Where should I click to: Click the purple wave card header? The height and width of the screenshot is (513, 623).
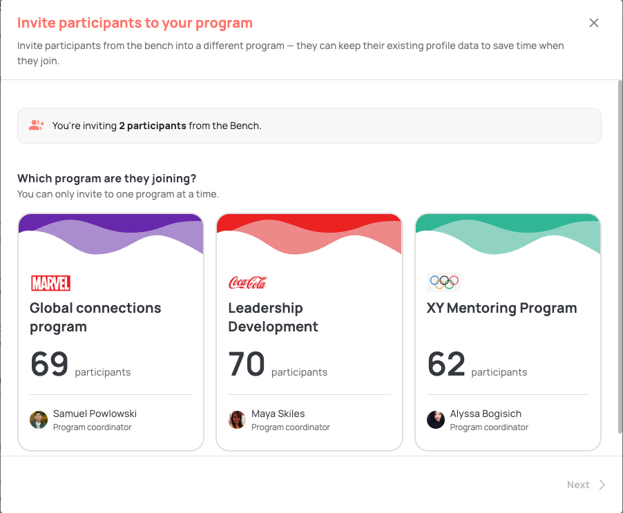[111, 234]
